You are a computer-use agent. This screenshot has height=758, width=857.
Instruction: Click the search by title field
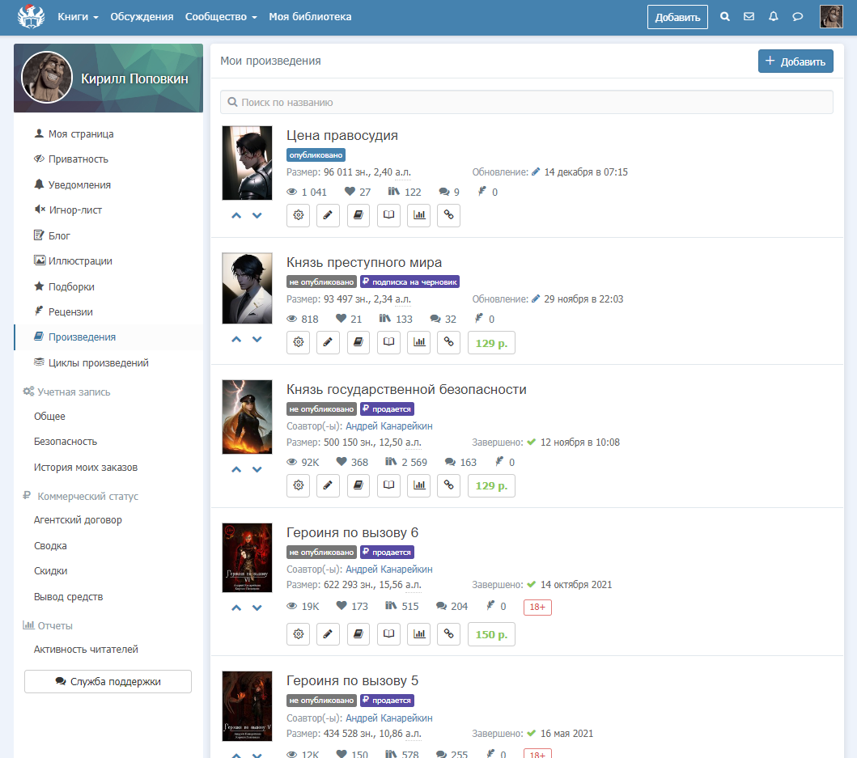526,103
